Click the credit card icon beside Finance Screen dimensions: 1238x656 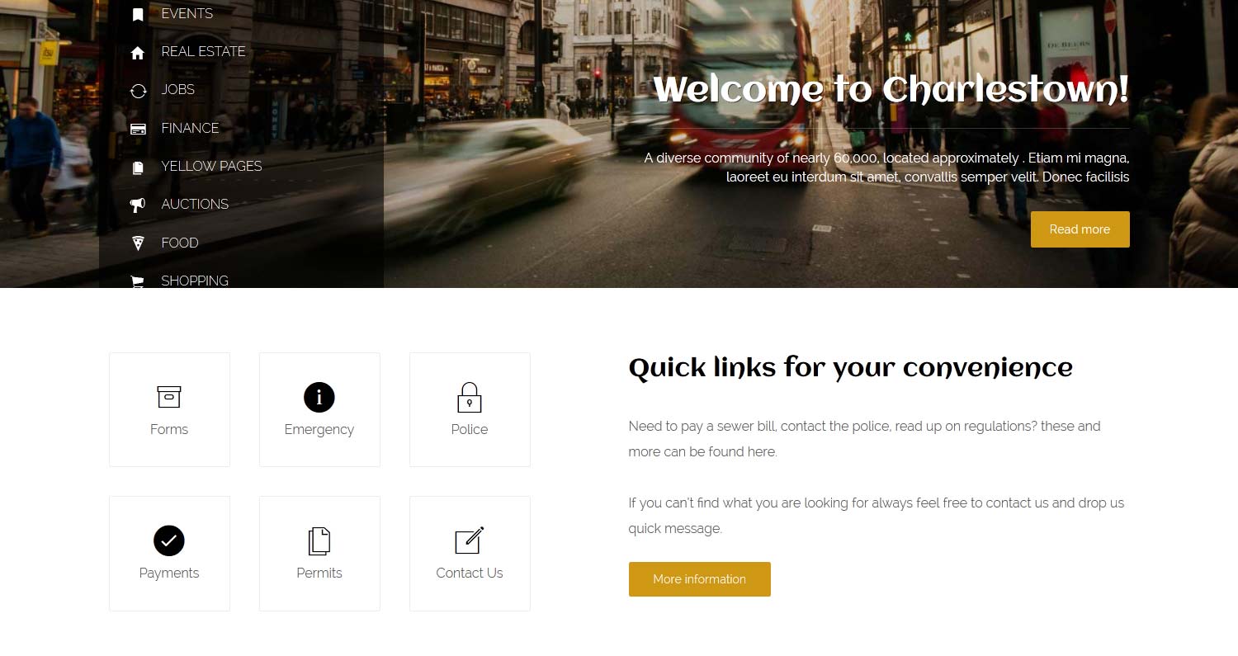pyautogui.click(x=138, y=129)
